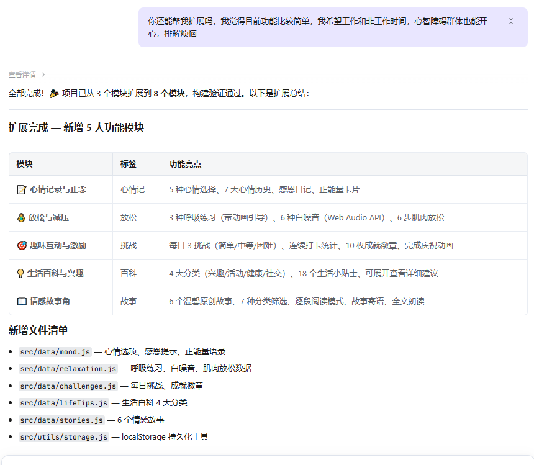Click the party popper icon after 全部完成
534x465 pixels.
pos(54,93)
